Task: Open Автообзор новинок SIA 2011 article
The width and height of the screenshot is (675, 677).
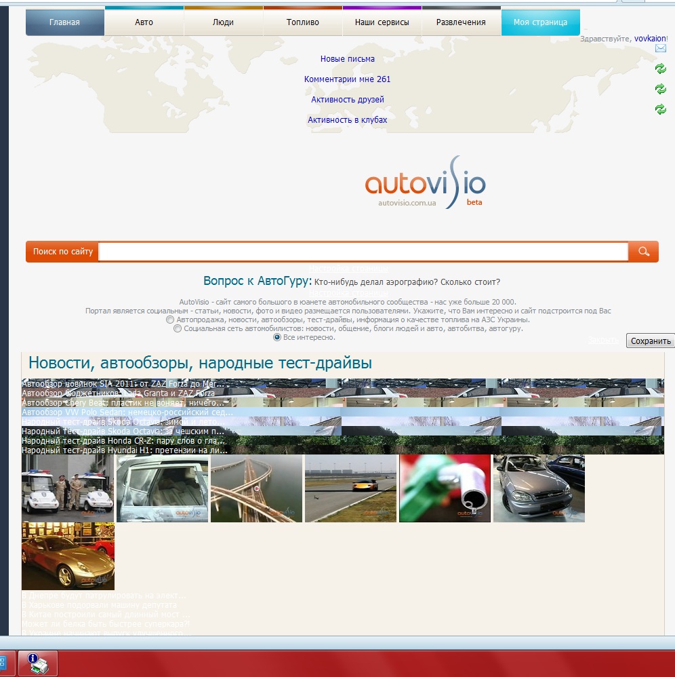Action: coord(123,383)
